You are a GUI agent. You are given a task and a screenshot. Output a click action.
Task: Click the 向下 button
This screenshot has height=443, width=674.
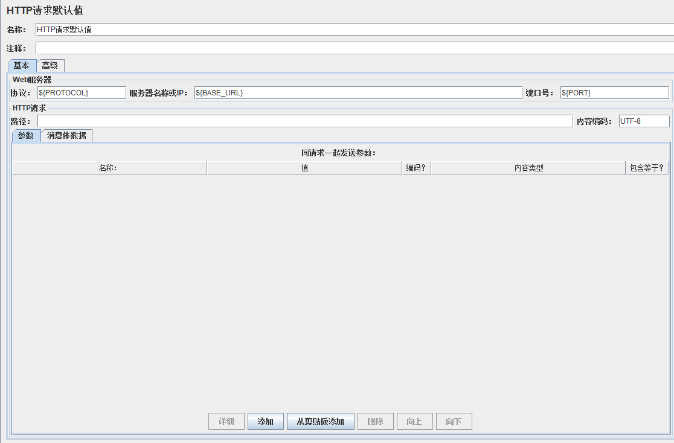click(x=454, y=421)
